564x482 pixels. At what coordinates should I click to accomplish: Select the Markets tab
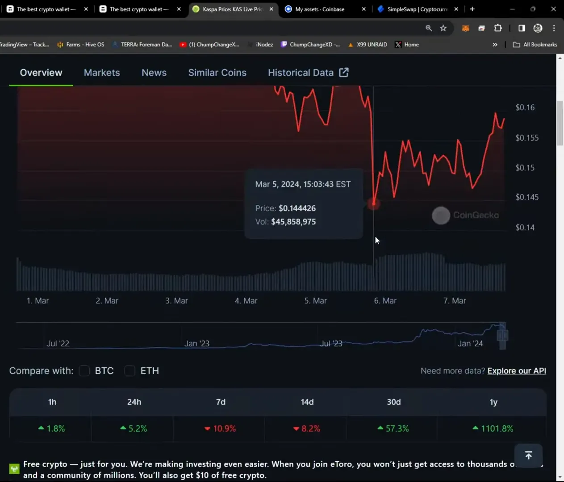[102, 73]
